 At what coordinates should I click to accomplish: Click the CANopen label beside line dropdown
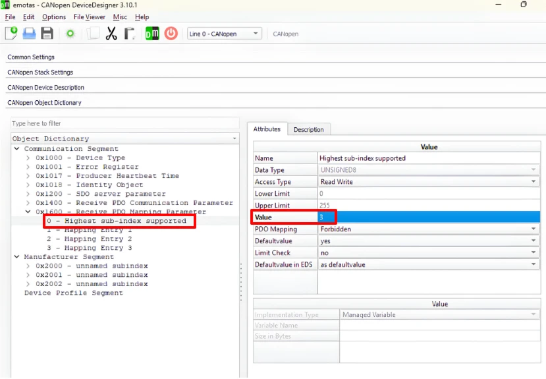(x=286, y=34)
